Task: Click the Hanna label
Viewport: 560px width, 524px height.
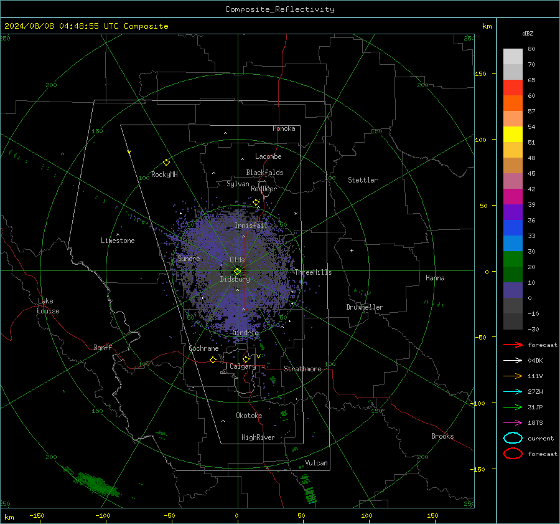Action: [x=435, y=278]
